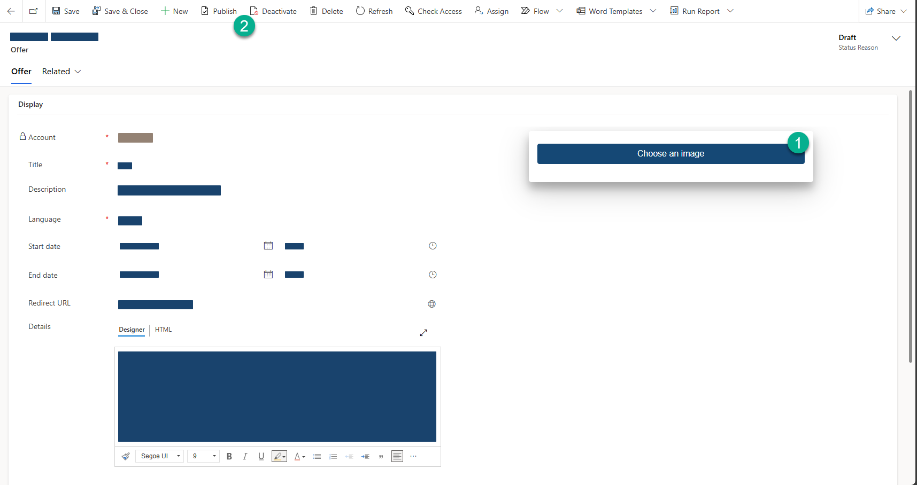Click the copy formatting paintbrush icon
The height and width of the screenshot is (485, 917).
click(x=126, y=456)
